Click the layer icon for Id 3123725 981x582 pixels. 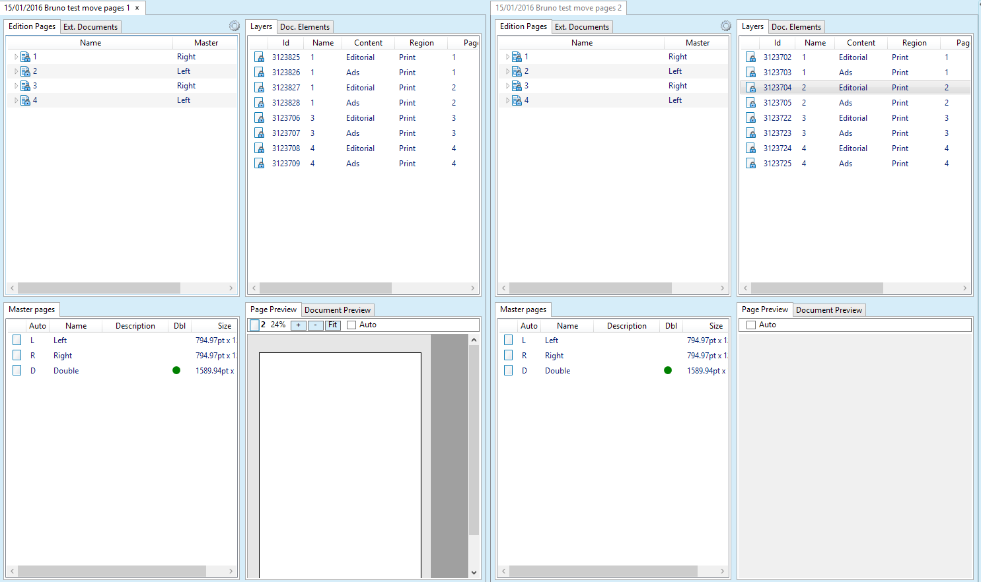point(751,164)
